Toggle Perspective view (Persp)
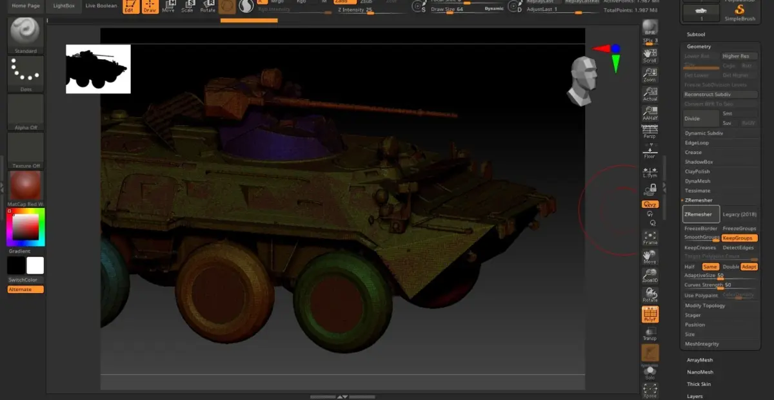774x400 pixels. pos(650,132)
